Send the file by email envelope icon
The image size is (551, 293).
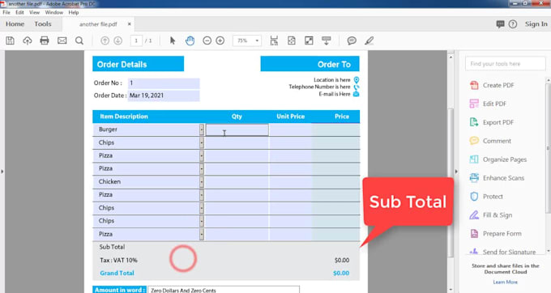coord(62,40)
